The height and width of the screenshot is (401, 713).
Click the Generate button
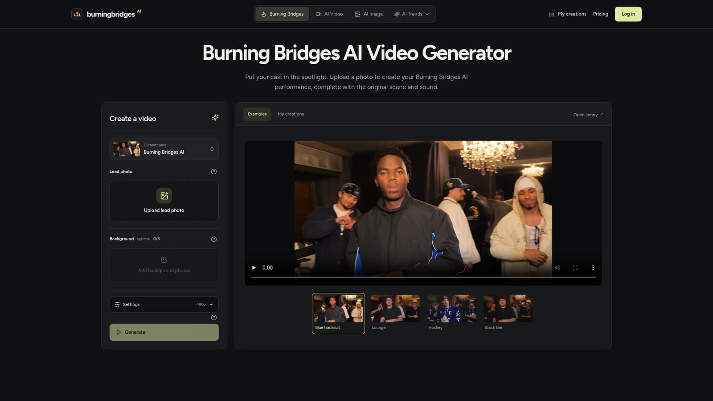coord(164,332)
